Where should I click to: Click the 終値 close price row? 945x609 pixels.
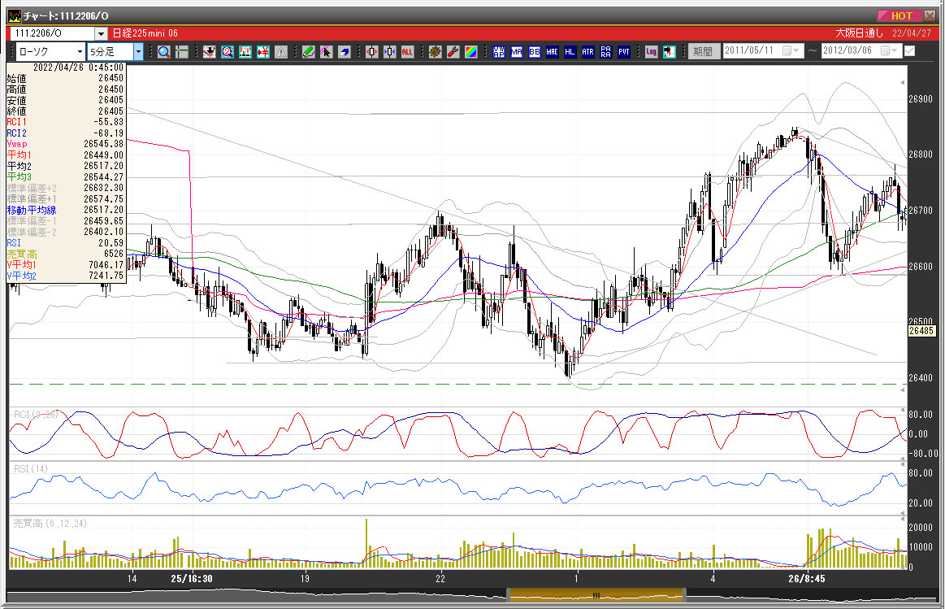tap(65, 111)
